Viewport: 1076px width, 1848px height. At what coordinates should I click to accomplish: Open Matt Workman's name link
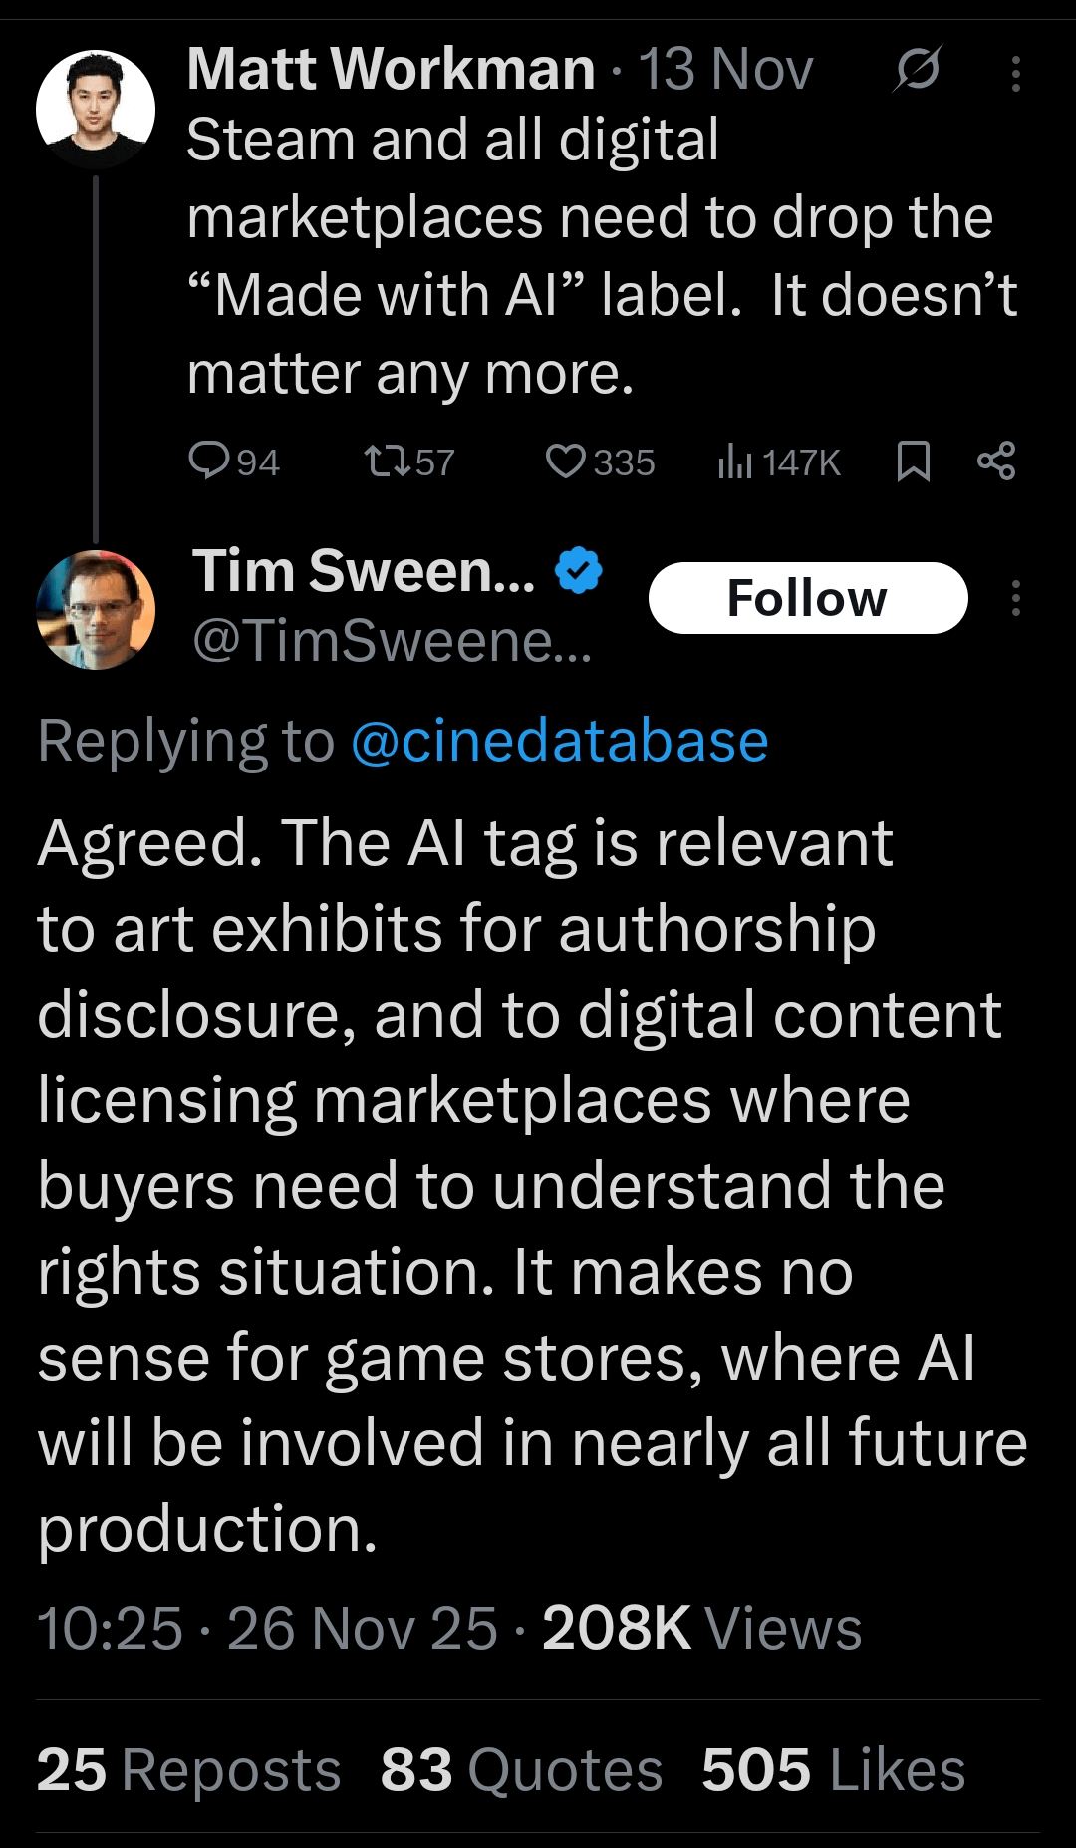391,69
